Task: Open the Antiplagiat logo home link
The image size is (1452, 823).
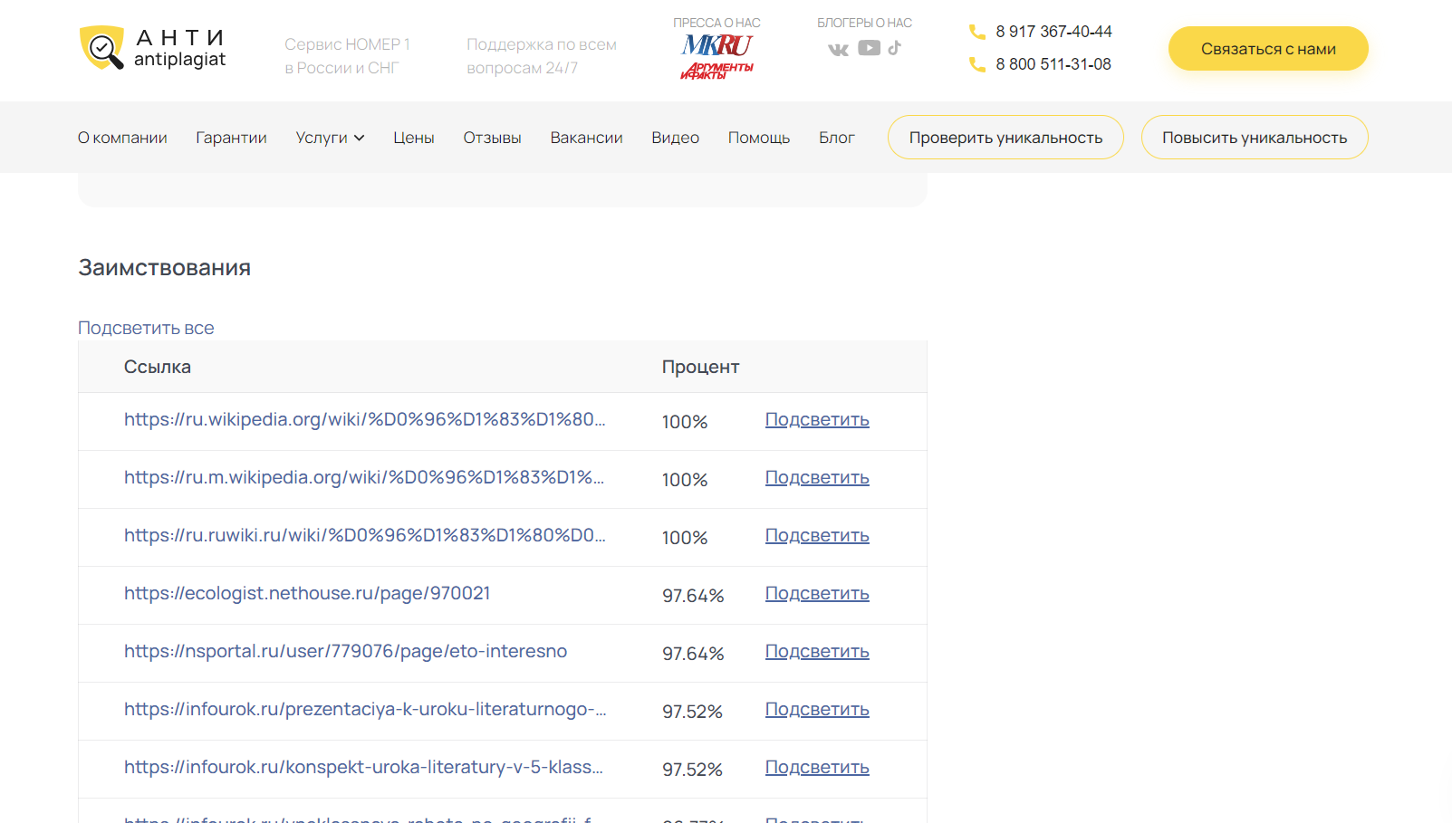Action: (152, 49)
